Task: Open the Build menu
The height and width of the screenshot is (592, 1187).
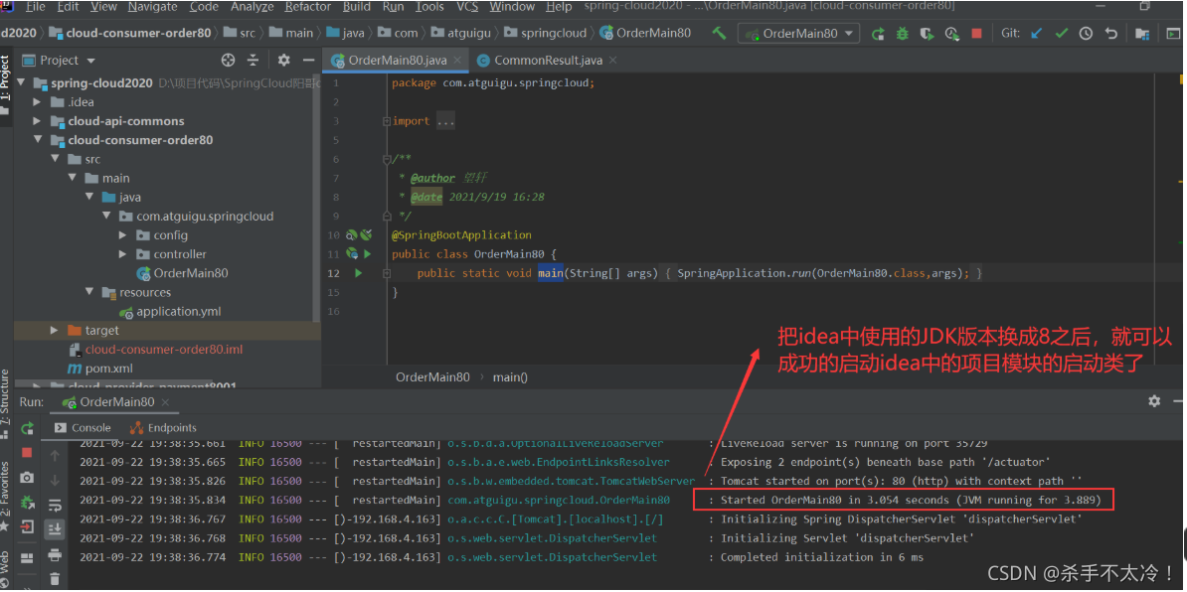Action: 357,7
